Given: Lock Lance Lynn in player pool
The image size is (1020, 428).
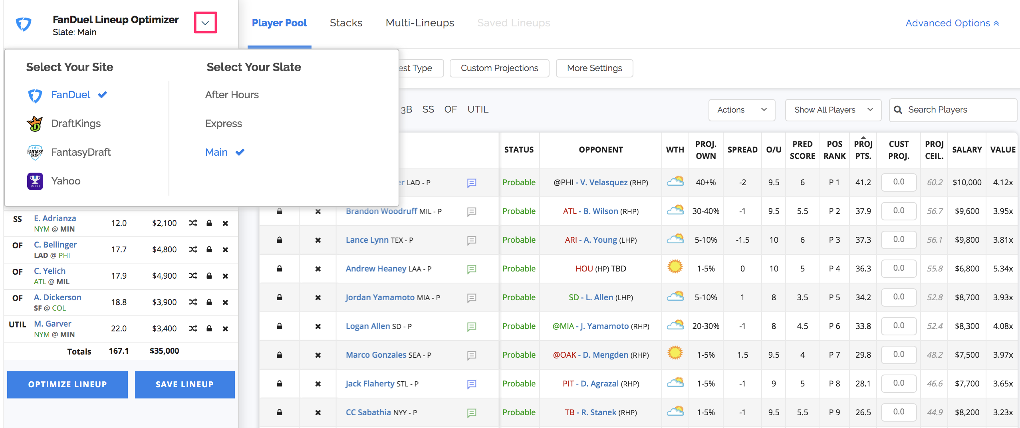Looking at the screenshot, I should tap(280, 240).
